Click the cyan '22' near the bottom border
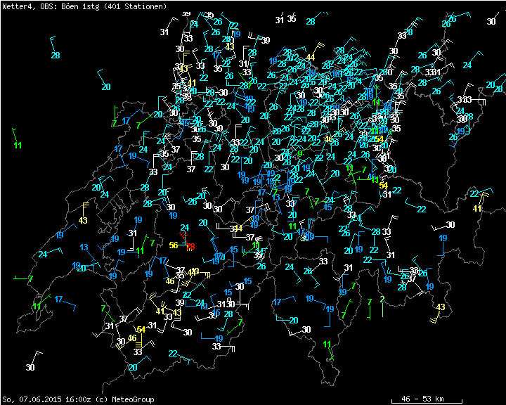 pos(173,354)
